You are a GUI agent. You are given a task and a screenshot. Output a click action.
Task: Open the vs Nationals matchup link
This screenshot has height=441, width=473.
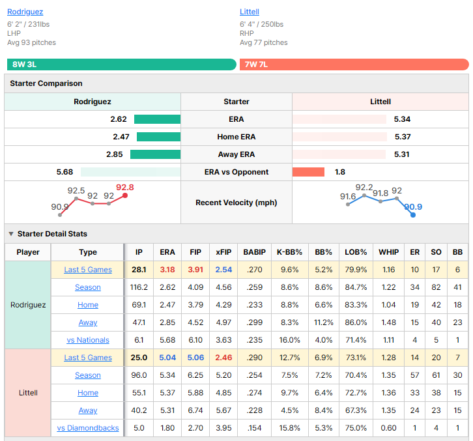coord(88,340)
